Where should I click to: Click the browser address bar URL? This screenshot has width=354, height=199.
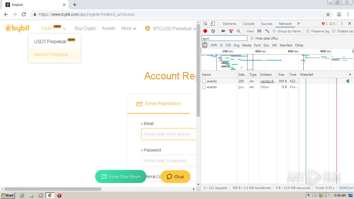(87, 14)
